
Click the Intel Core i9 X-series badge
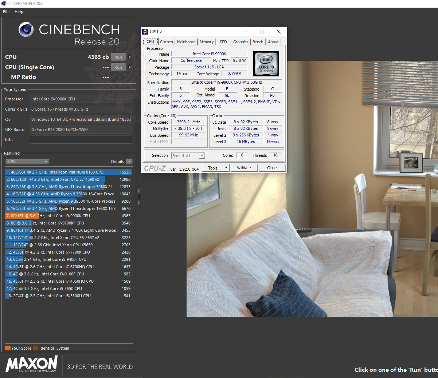(266, 63)
